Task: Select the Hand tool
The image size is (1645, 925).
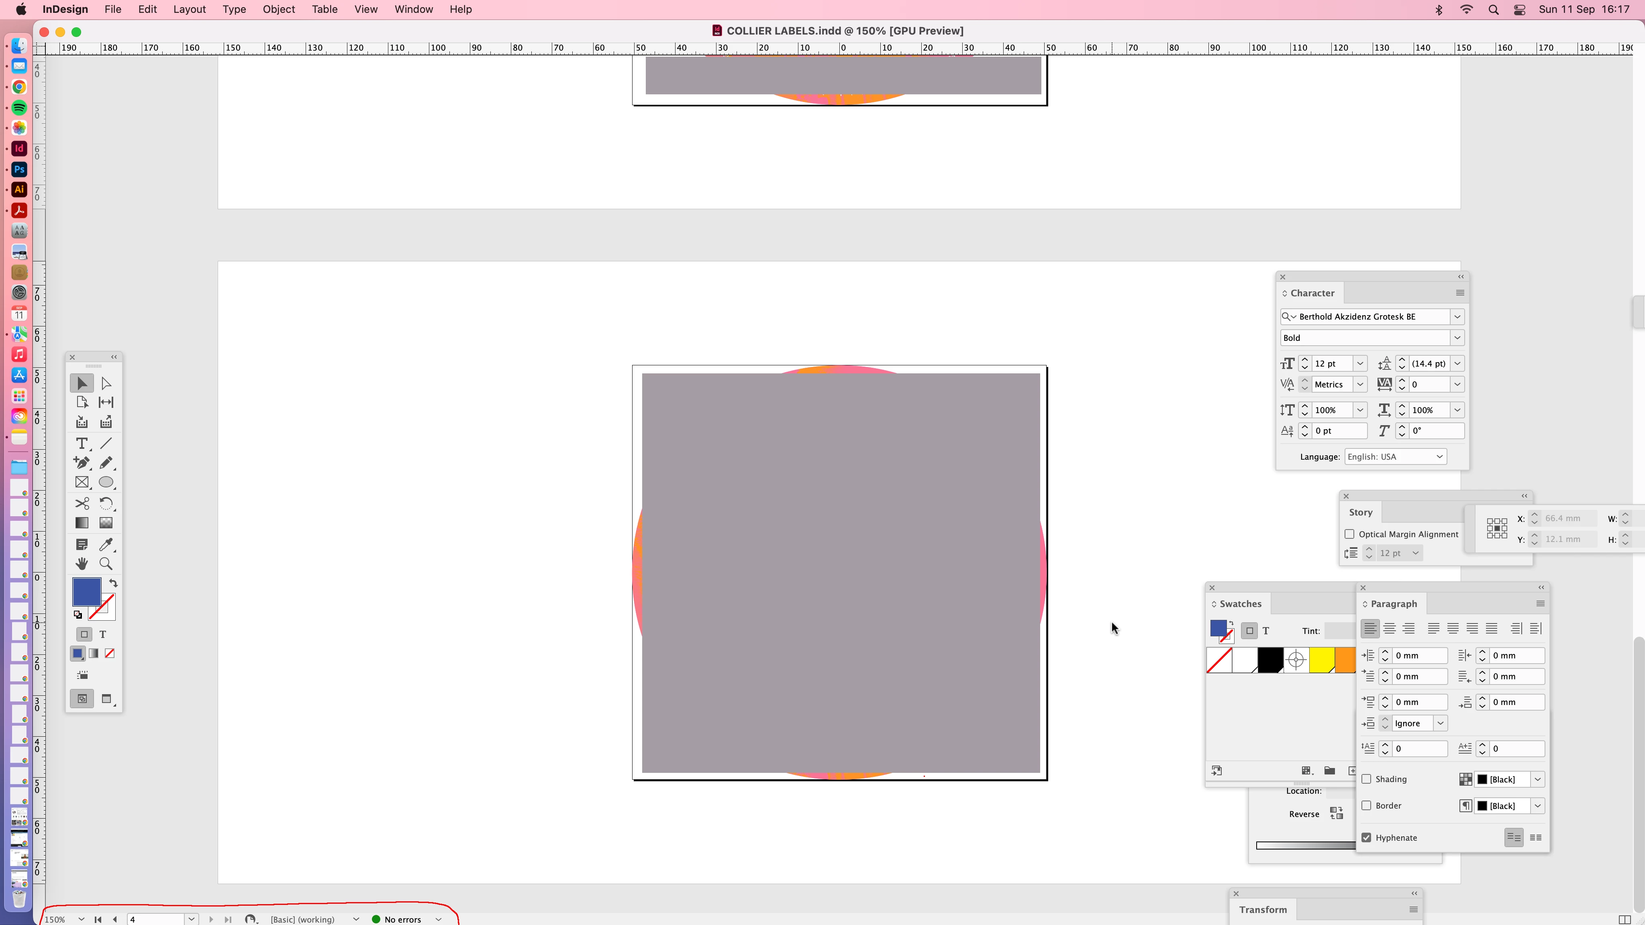Action: coord(82,564)
